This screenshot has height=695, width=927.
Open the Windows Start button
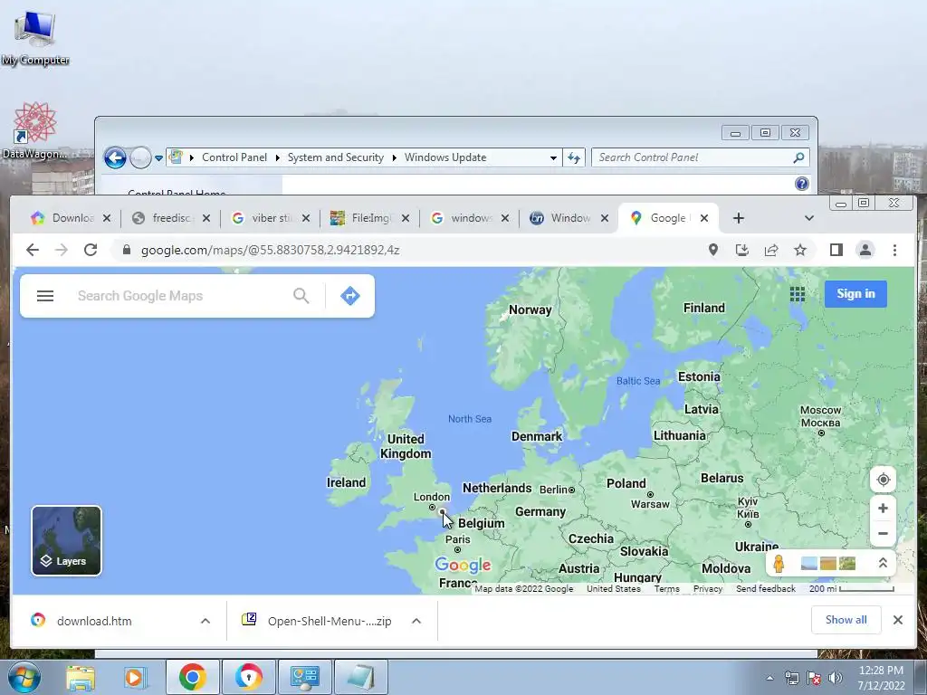[x=24, y=677]
